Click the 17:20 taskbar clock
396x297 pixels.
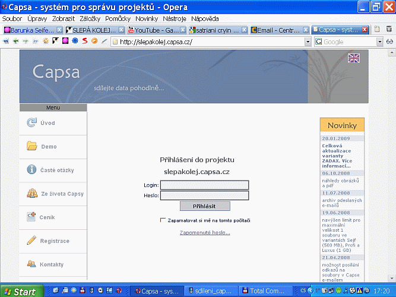click(x=382, y=291)
